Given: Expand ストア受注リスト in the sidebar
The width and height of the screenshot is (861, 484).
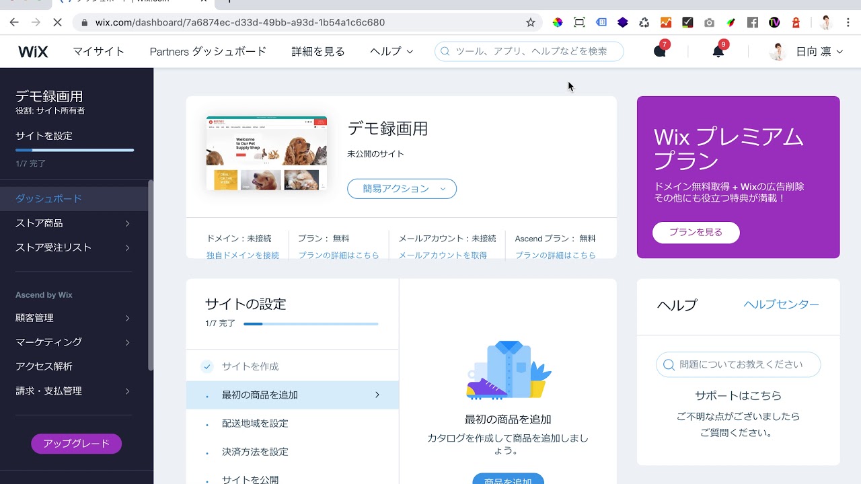Looking at the screenshot, I should (127, 248).
